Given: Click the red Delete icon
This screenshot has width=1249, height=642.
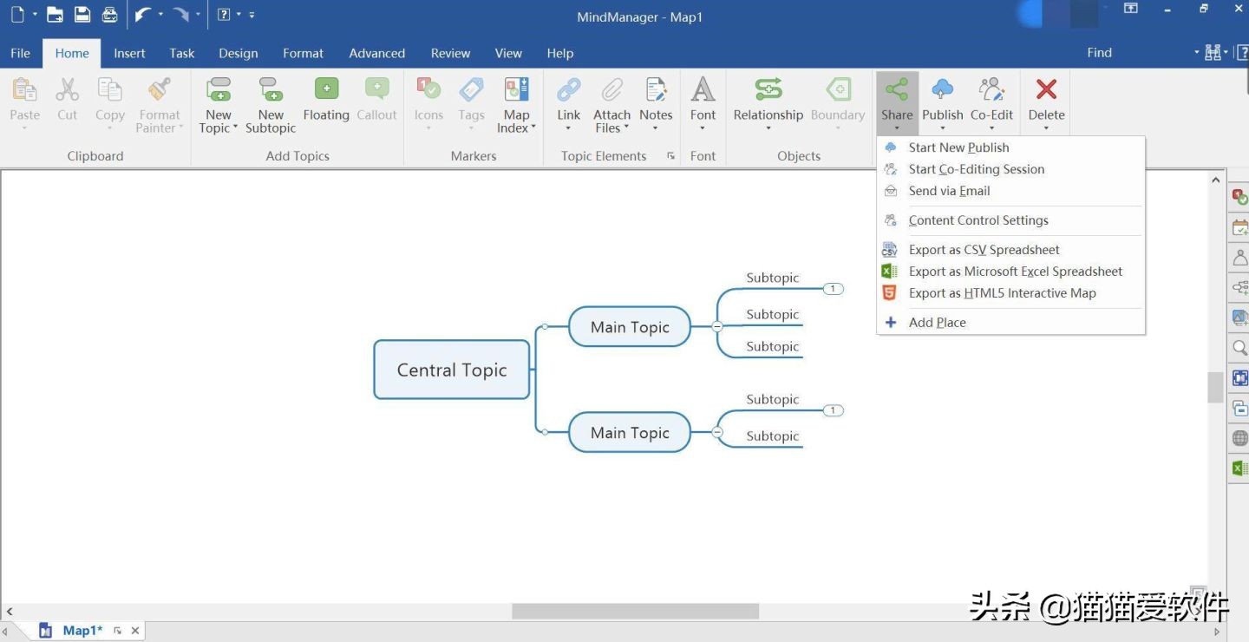Looking at the screenshot, I should coord(1046,90).
